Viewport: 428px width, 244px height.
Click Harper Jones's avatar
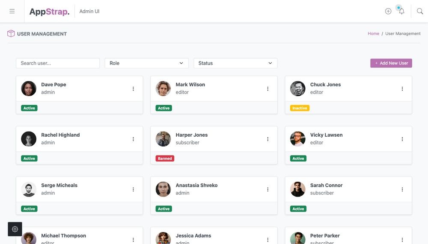[163, 139]
